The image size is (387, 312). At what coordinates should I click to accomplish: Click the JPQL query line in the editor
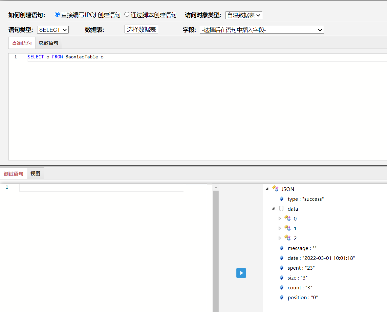pos(207,57)
